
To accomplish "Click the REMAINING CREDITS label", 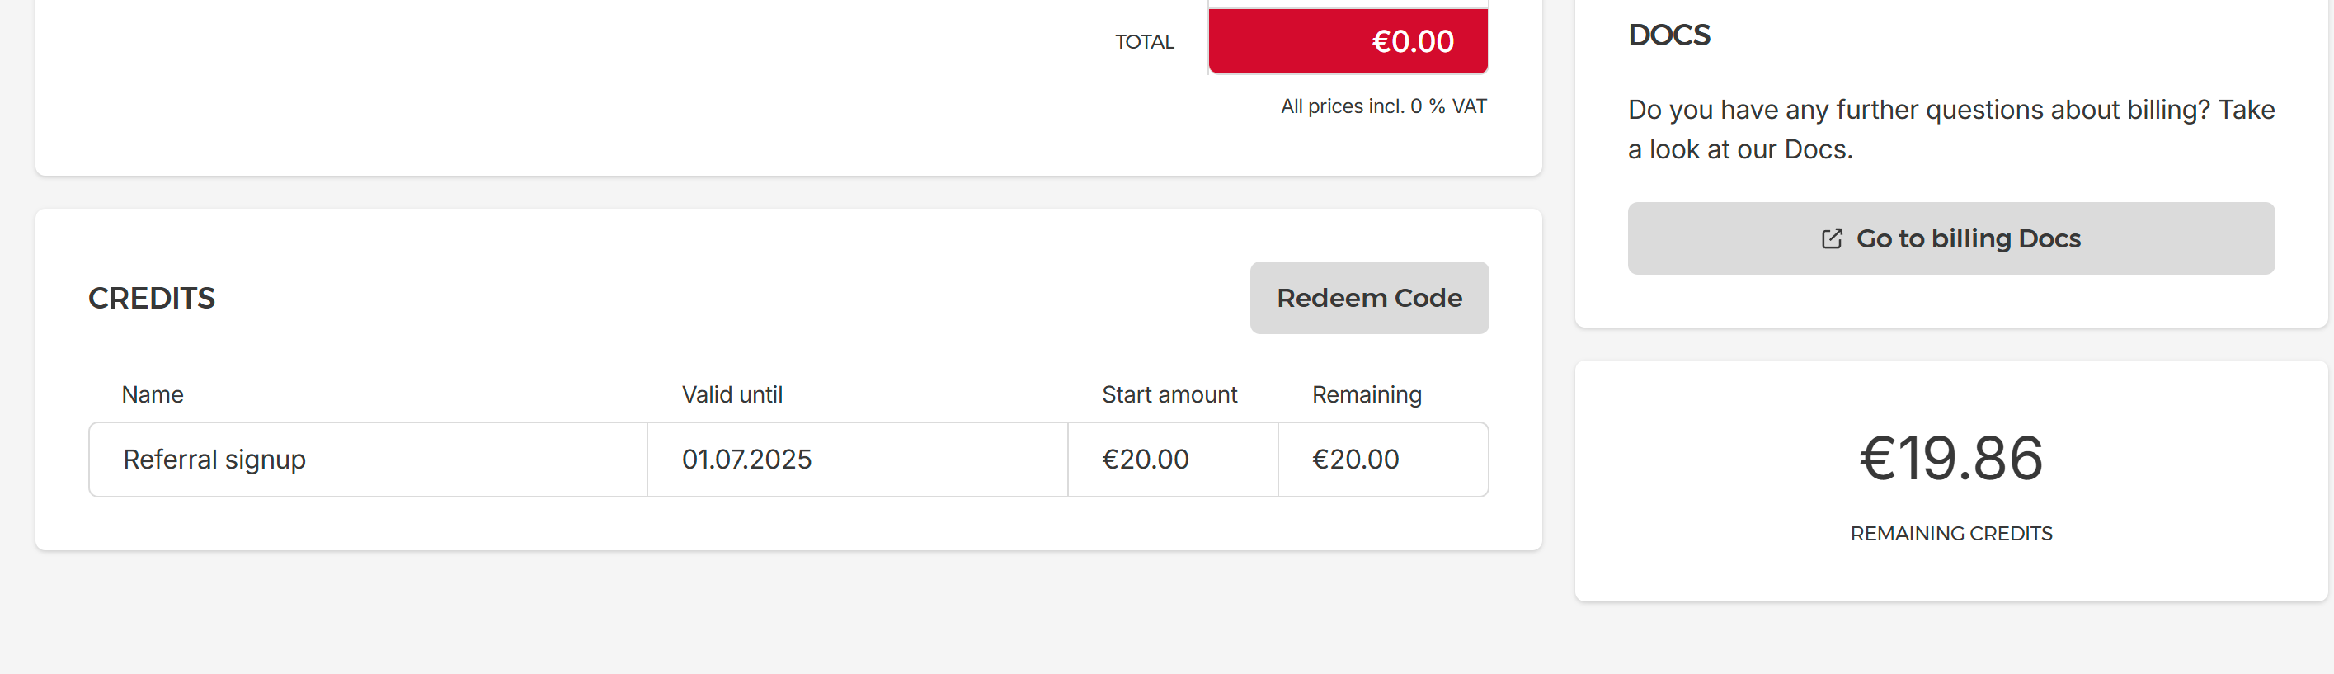I will tap(1950, 534).
